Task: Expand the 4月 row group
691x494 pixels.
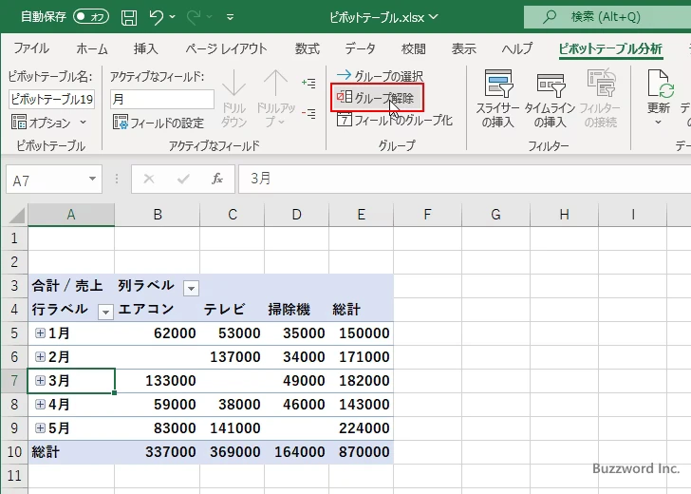Action: [40, 404]
